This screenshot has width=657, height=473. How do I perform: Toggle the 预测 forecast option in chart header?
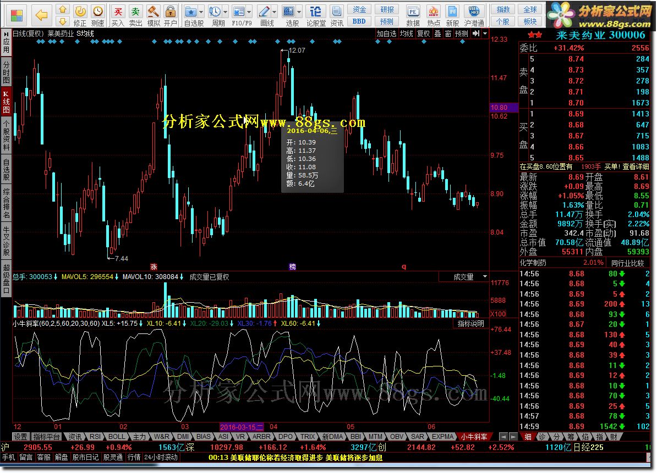pos(462,34)
